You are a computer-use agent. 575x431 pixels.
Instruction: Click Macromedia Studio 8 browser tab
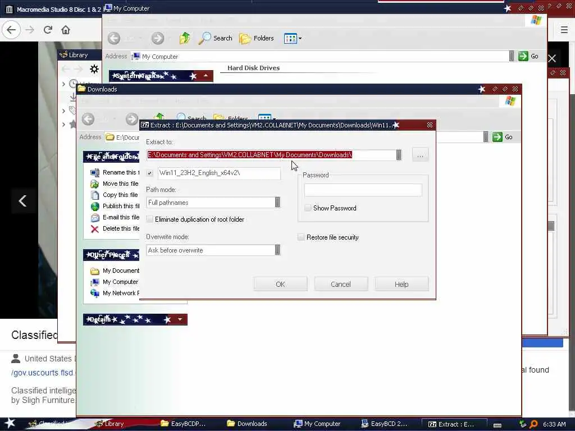pyautogui.click(x=53, y=9)
